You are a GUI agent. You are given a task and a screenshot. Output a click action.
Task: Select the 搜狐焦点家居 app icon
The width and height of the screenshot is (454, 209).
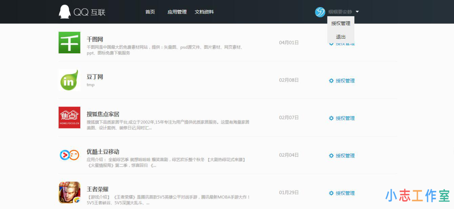(x=69, y=118)
